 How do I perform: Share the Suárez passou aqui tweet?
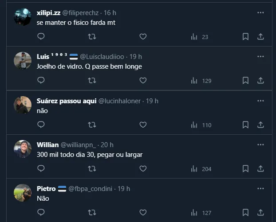[x=261, y=125]
